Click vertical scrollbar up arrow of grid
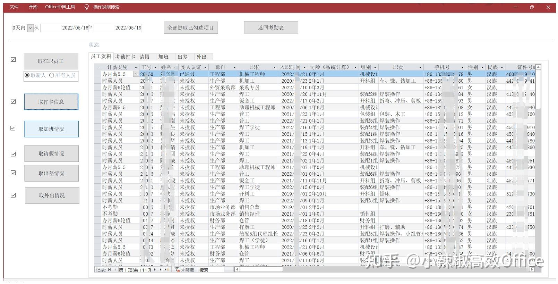The height and width of the screenshot is (284, 558). point(538,67)
